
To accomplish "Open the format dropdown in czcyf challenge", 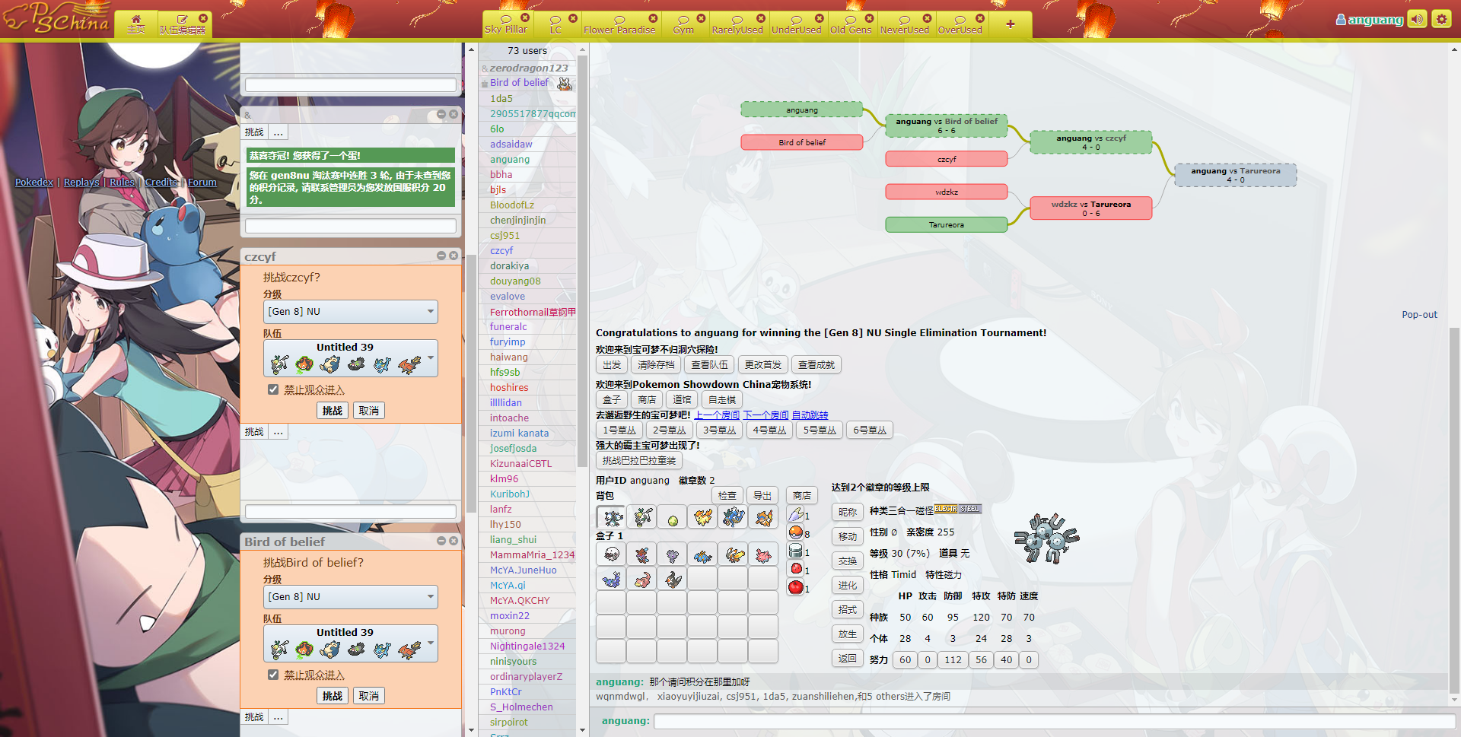I will 351,312.
